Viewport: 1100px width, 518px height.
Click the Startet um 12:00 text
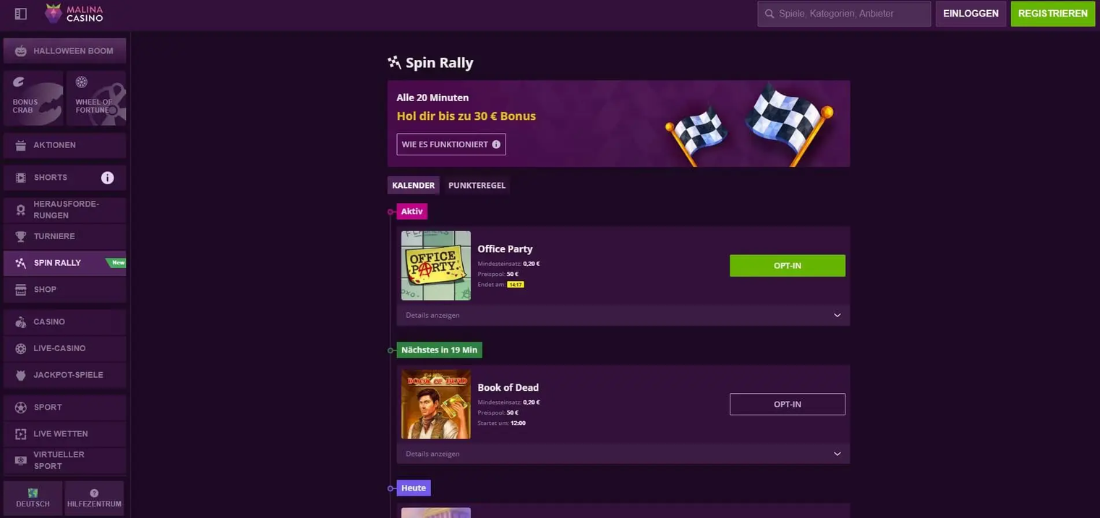point(501,423)
